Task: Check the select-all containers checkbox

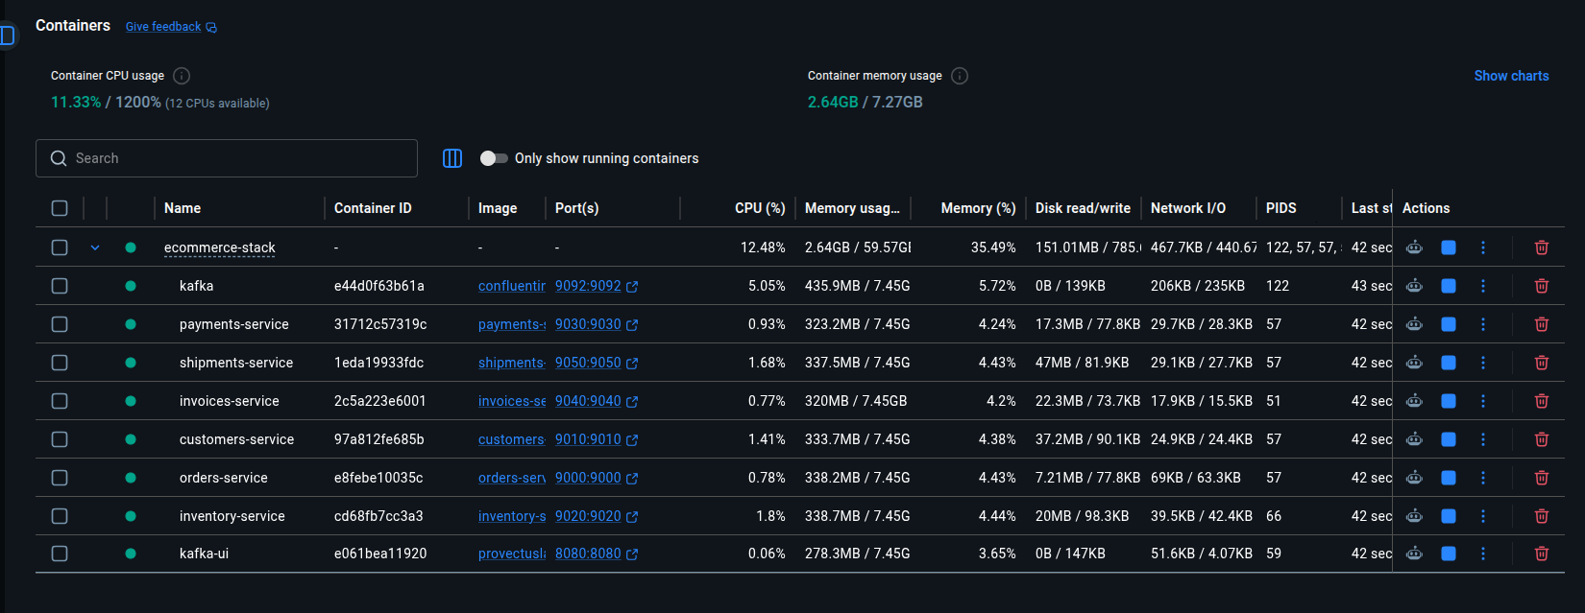Action: point(60,208)
